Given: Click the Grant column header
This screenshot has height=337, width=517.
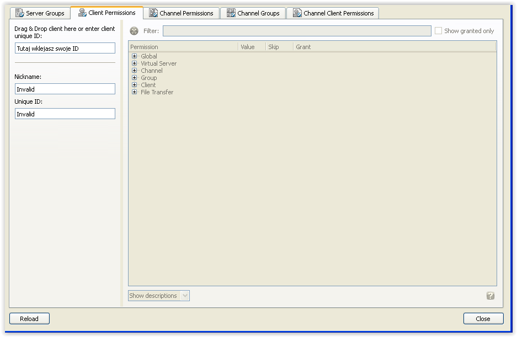Looking at the screenshot, I should pyautogui.click(x=395, y=47).
